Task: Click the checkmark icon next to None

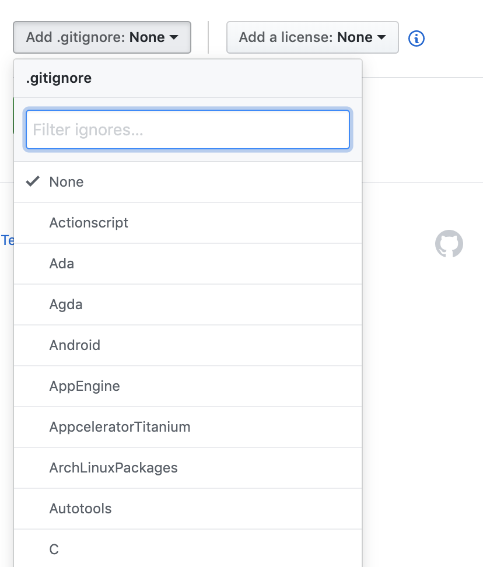Action: 33,181
